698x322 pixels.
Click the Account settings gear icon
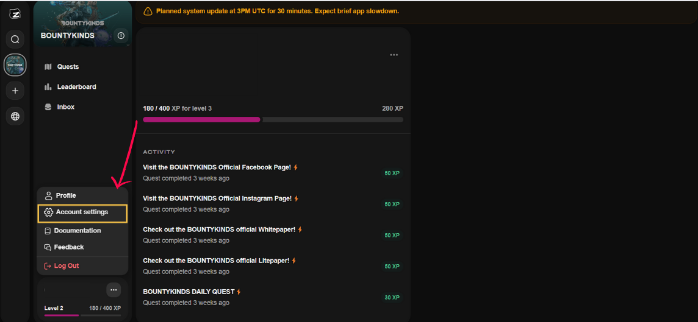[49, 212]
